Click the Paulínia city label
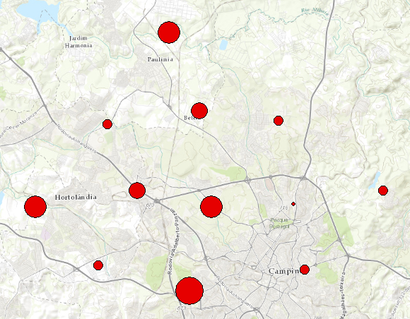Viewport: 410px width, 319px height. (x=160, y=59)
